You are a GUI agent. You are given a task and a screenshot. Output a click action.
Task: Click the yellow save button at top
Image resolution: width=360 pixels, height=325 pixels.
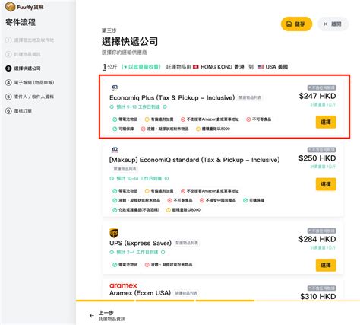(296, 24)
